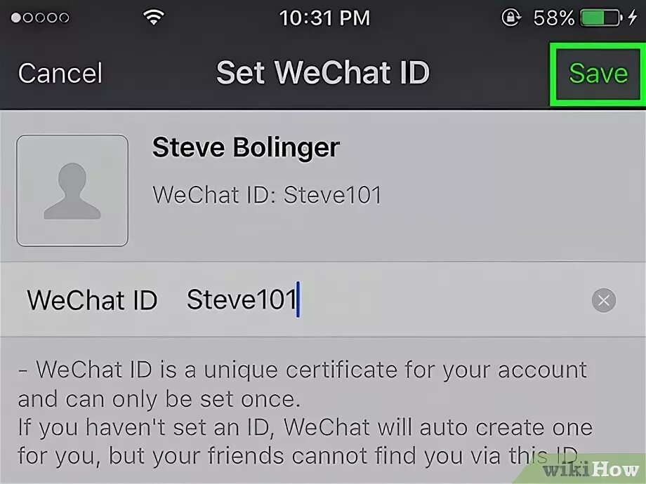The image size is (646, 484).
Task: Tap the 58% battery percentage text
Action: coord(554,18)
